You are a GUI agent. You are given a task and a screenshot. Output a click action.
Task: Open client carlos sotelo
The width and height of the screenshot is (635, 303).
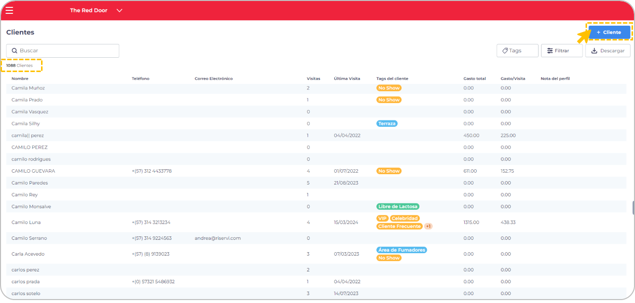tap(26, 293)
